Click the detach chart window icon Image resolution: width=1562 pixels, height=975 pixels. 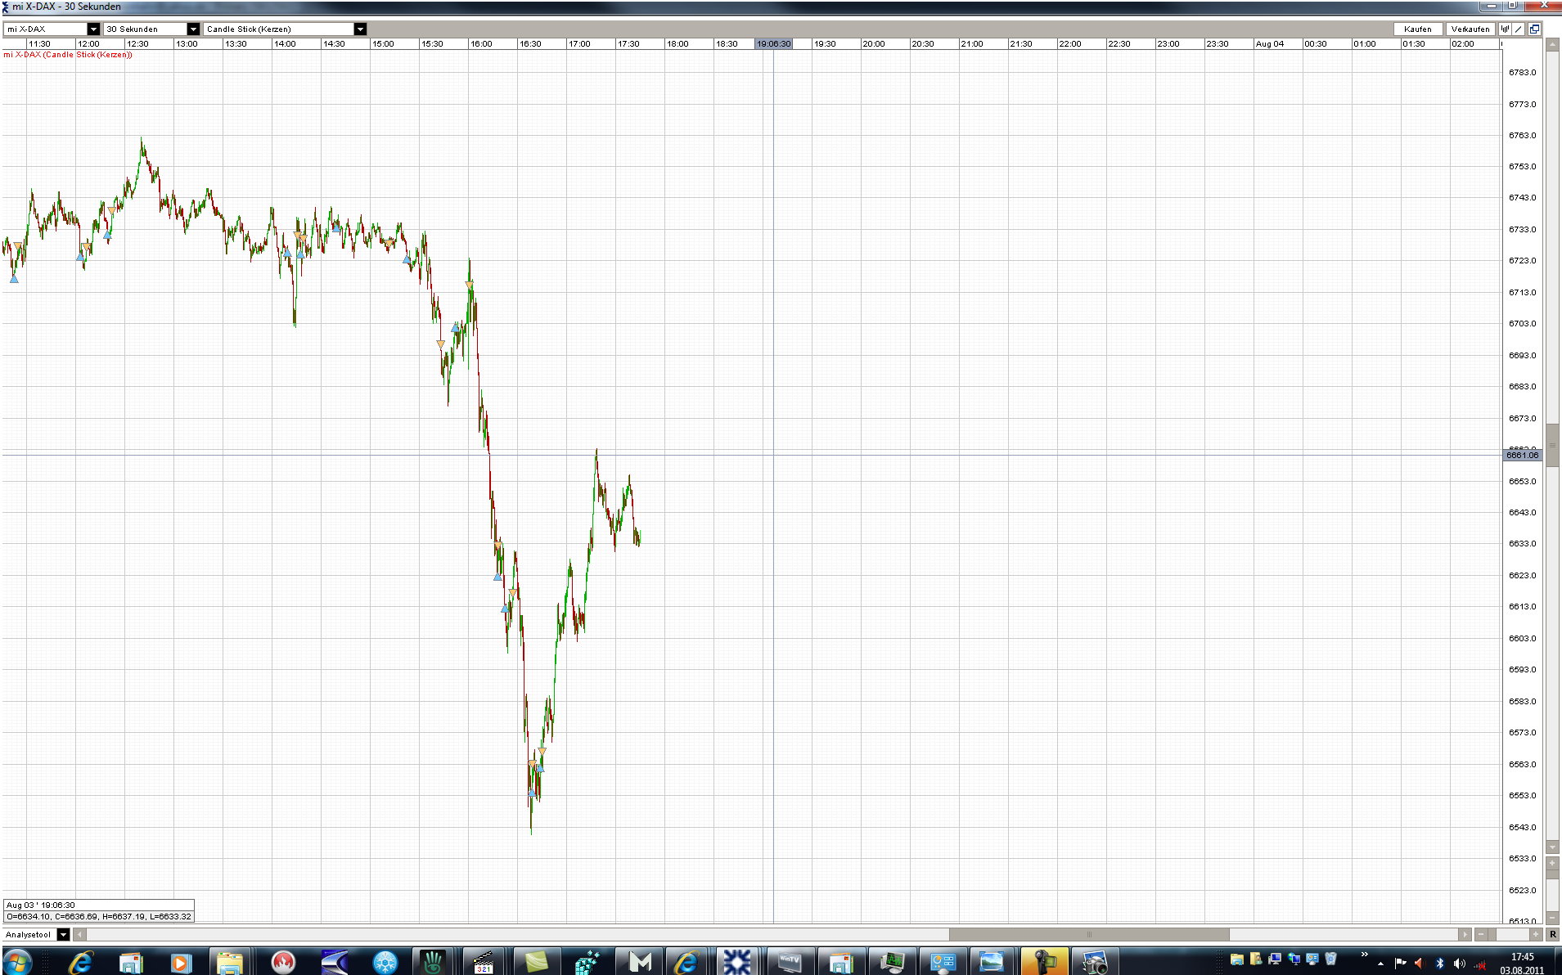click(x=1534, y=29)
